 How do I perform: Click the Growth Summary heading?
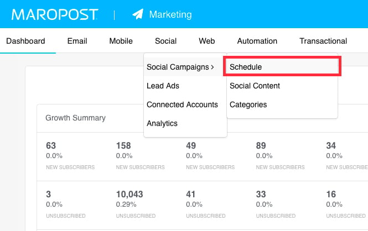[75, 118]
